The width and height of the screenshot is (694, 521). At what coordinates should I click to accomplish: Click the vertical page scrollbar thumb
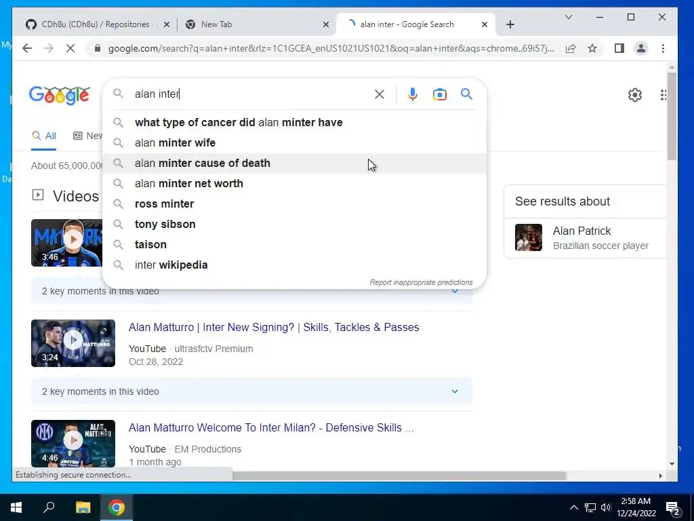pos(672,116)
